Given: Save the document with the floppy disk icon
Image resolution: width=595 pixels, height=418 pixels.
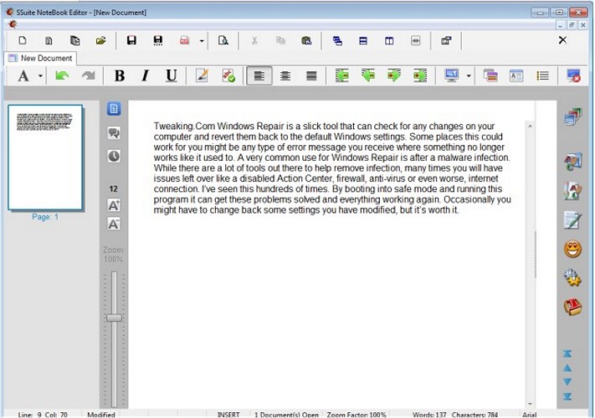Looking at the screenshot, I should [131, 40].
